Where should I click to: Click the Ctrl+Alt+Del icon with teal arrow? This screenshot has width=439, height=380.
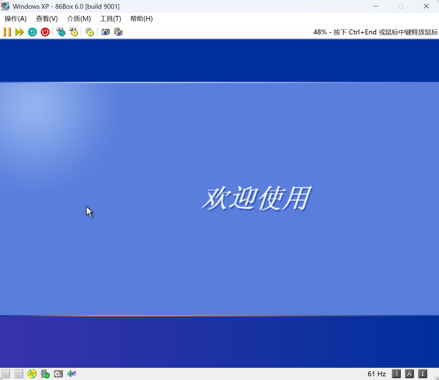click(x=61, y=32)
